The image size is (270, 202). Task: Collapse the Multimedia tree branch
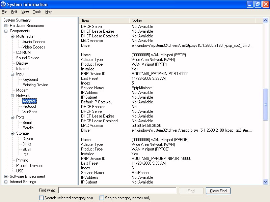pos(12,36)
